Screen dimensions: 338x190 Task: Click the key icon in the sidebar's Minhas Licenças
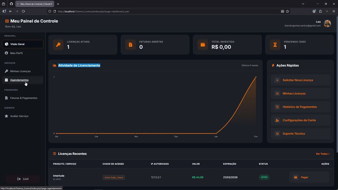point(6,71)
